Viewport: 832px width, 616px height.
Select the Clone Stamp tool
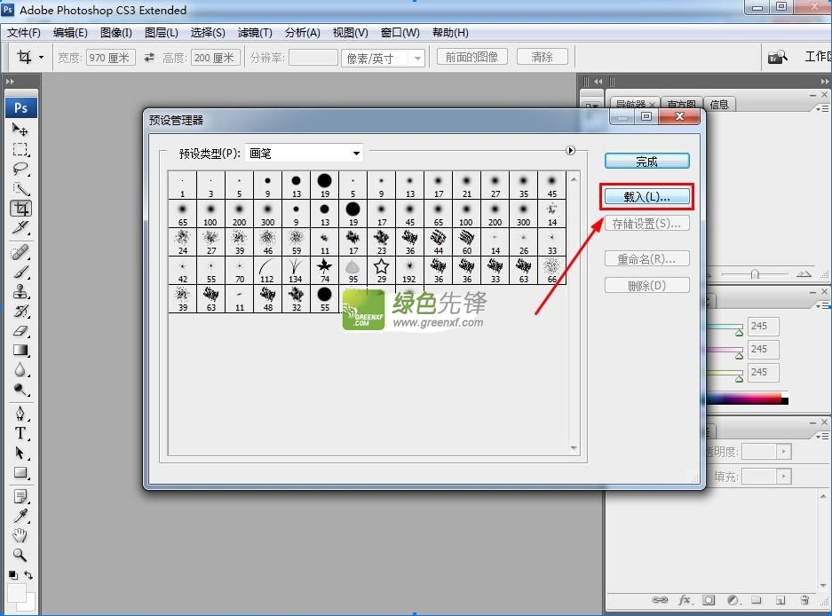(x=20, y=292)
